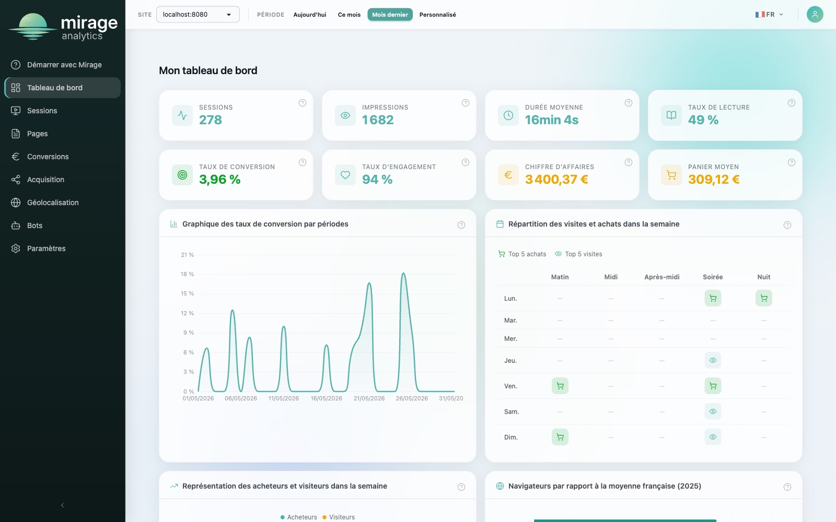This screenshot has width=836, height=522.
Task: Click the 16min 4s duration value
Action: click(x=552, y=120)
